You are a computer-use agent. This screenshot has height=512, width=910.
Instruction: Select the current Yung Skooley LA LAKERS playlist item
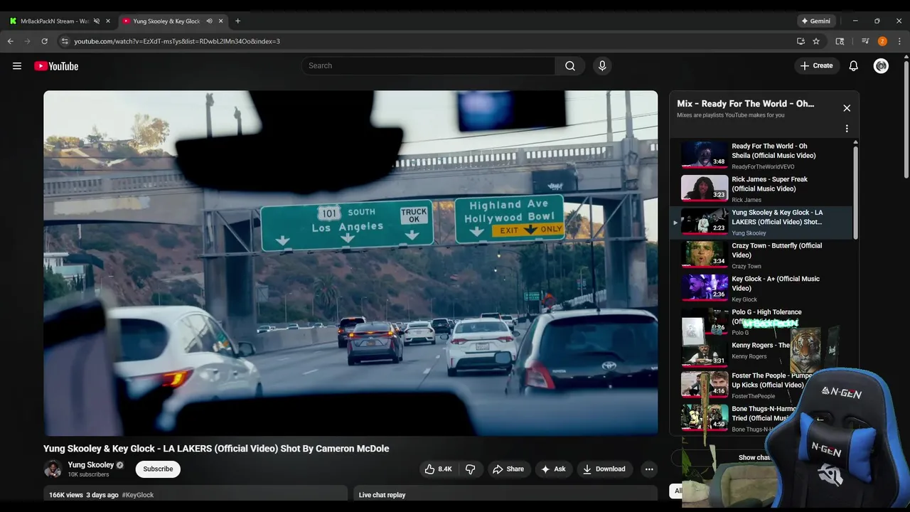[x=762, y=223]
